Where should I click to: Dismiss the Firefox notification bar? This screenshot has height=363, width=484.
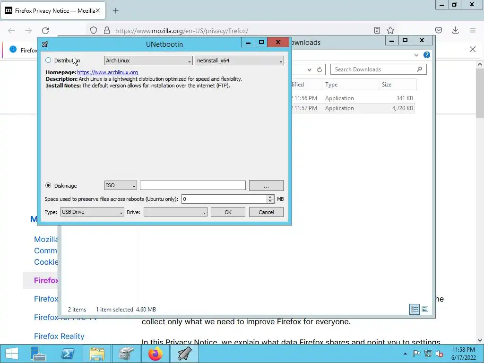[x=472, y=49]
